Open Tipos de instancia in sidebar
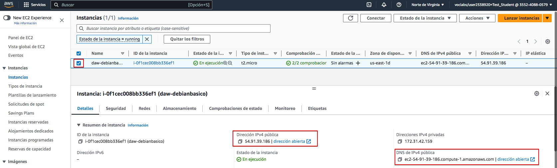The width and height of the screenshot is (557, 168). tap(25, 86)
